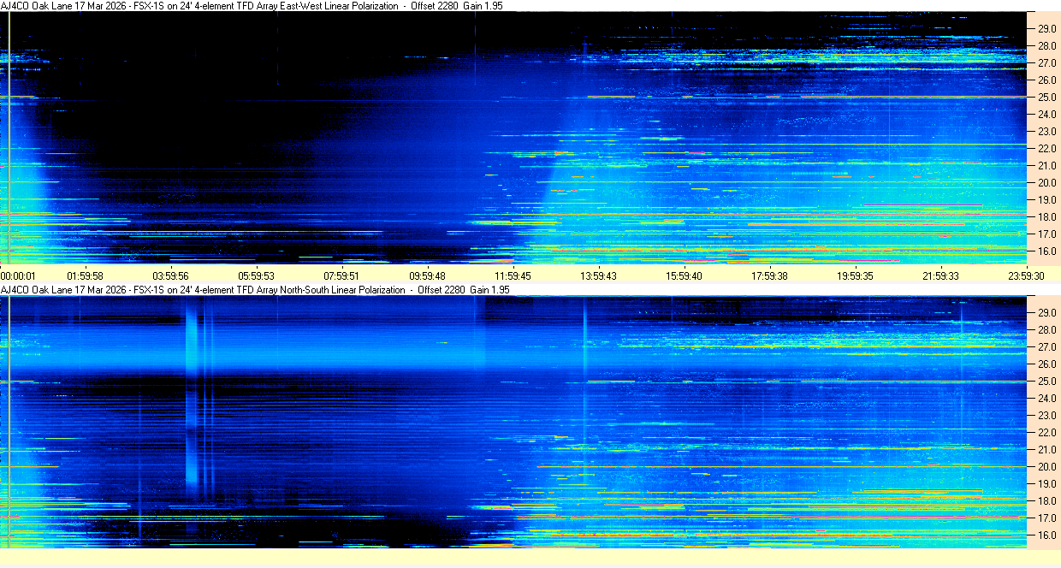Select the 11:59:45 time axis label
The image size is (1061, 568).
pos(513,275)
